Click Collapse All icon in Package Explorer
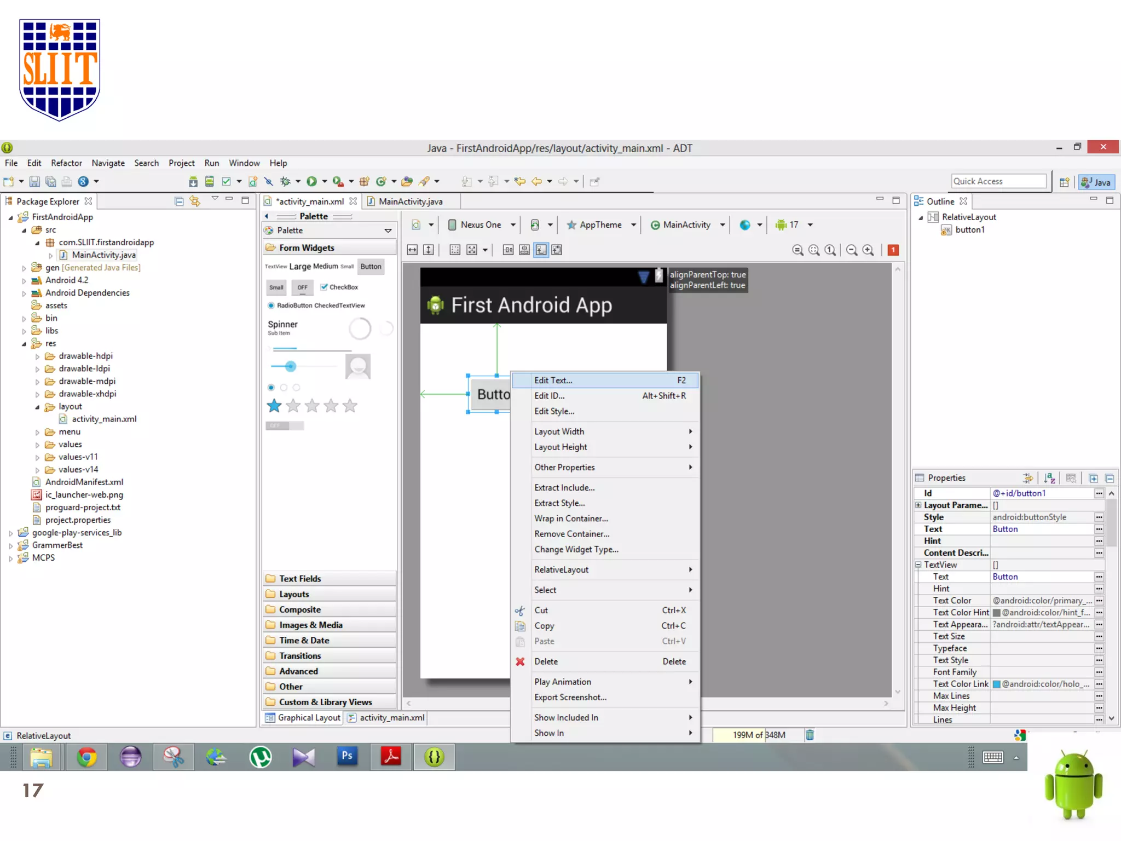The width and height of the screenshot is (1121, 841). tap(178, 201)
